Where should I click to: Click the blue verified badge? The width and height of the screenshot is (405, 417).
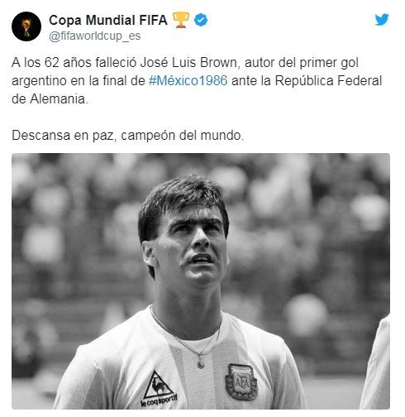[201, 20]
